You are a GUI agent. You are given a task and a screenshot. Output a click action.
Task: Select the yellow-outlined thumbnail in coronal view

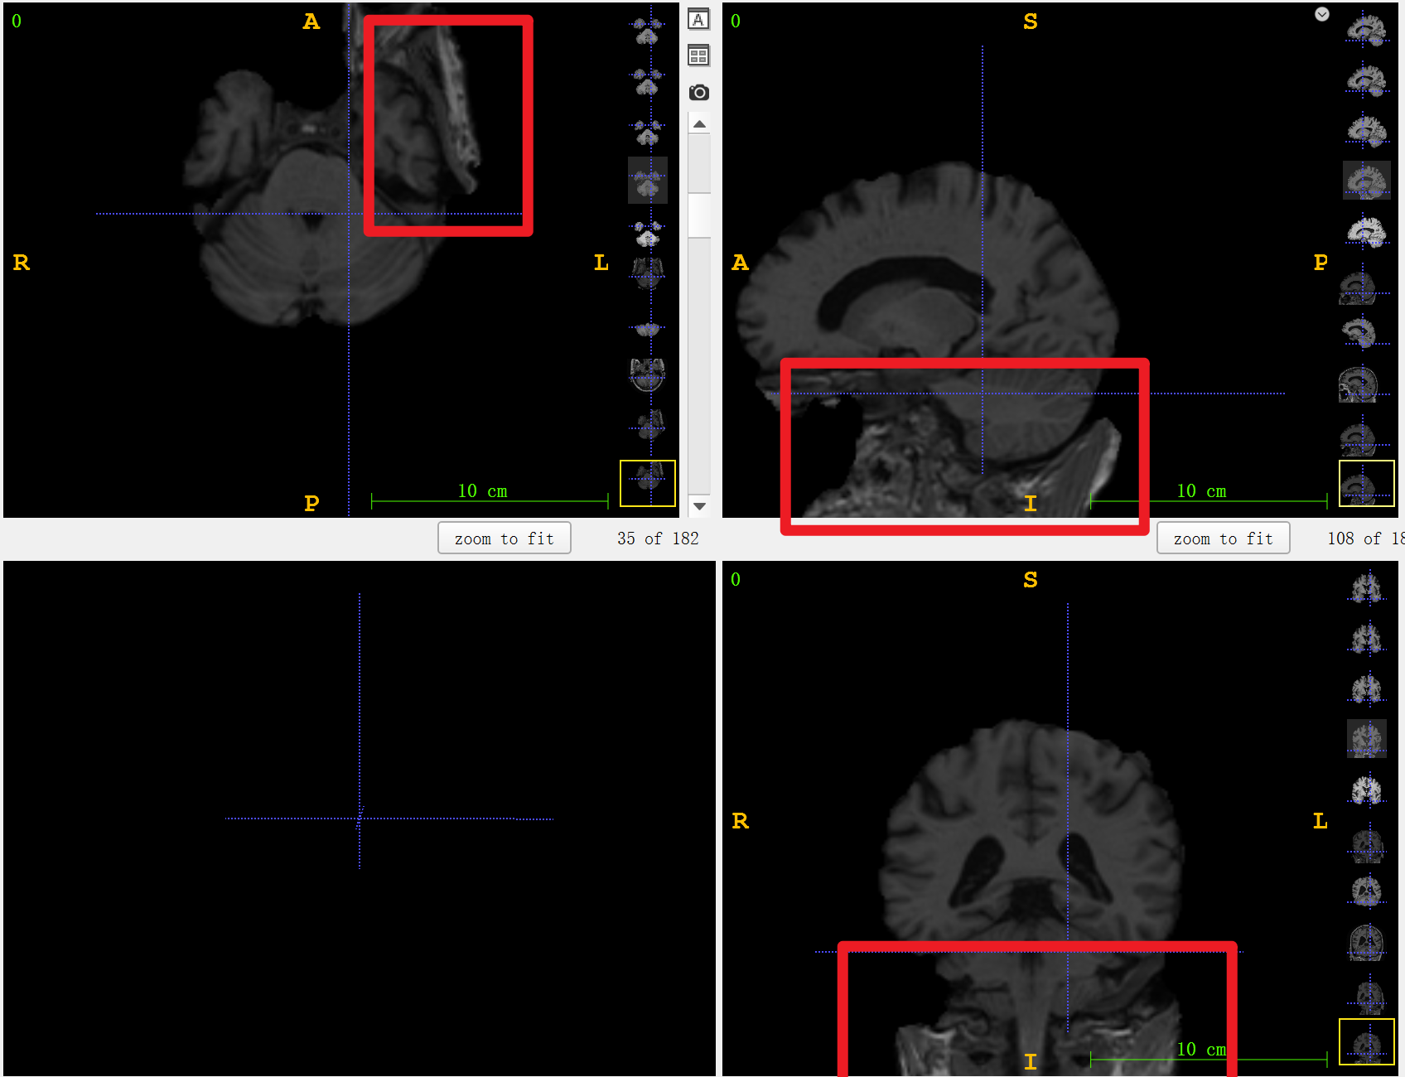pos(1367,1041)
